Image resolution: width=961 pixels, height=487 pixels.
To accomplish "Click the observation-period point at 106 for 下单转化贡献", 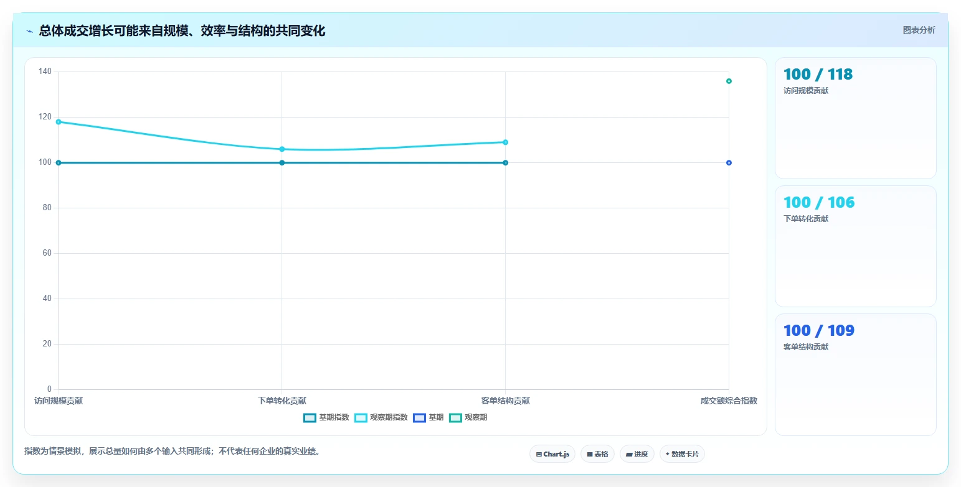I will click(x=282, y=149).
